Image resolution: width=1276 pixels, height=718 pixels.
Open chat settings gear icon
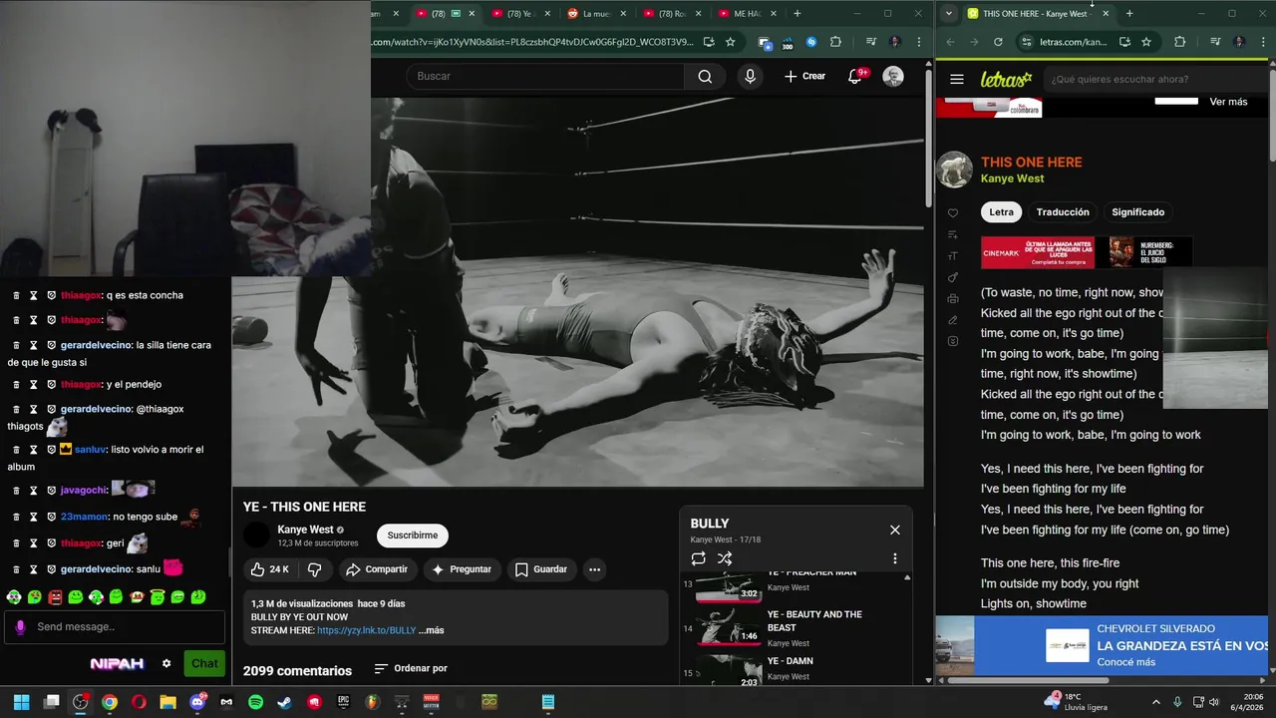click(x=166, y=663)
